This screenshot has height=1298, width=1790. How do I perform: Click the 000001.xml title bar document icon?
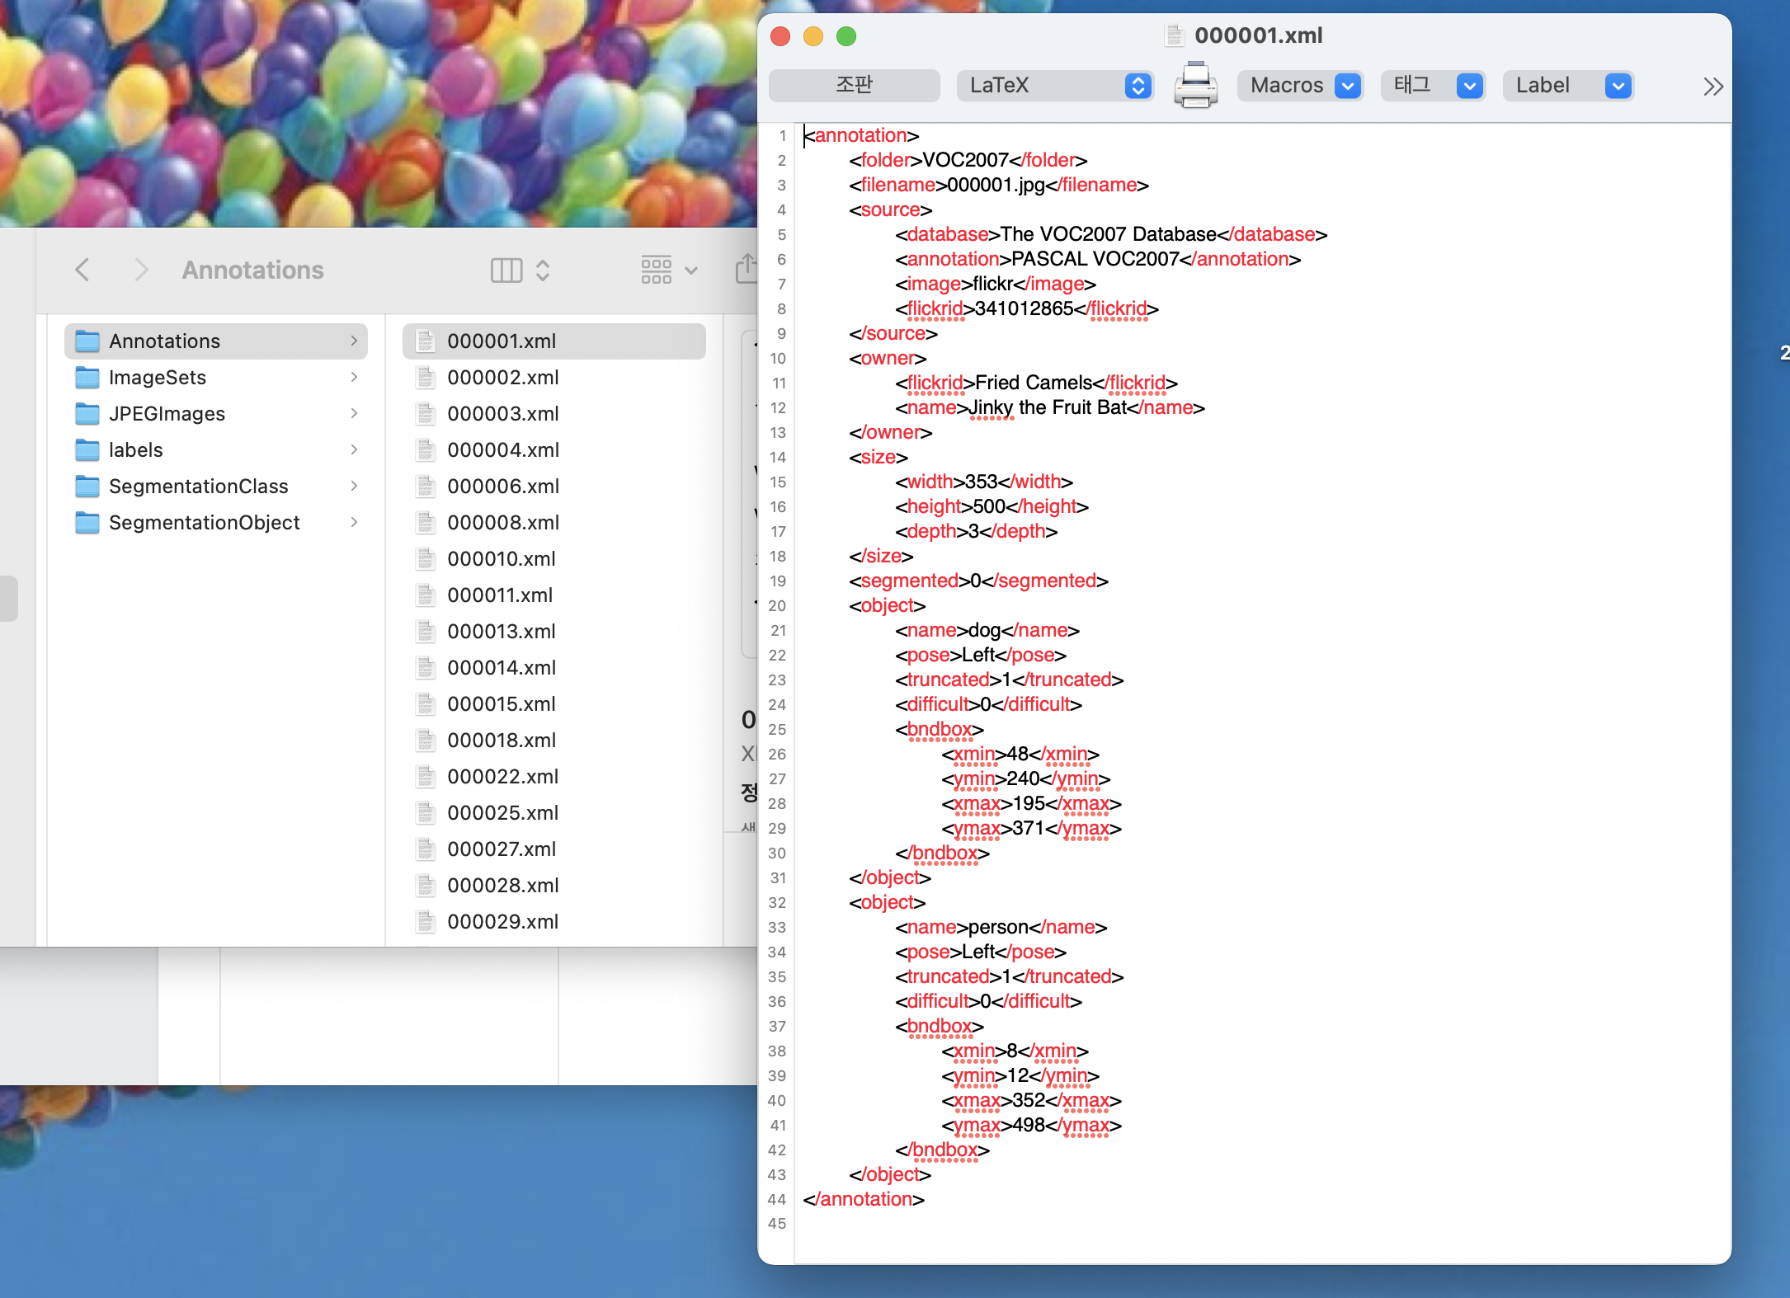(x=1175, y=35)
